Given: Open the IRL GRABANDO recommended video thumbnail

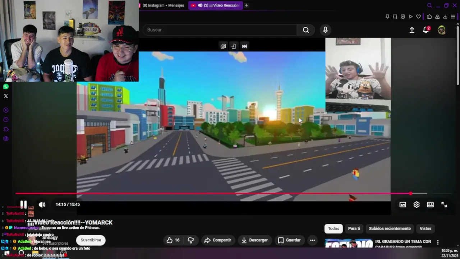Looking at the screenshot, I should (349, 243).
